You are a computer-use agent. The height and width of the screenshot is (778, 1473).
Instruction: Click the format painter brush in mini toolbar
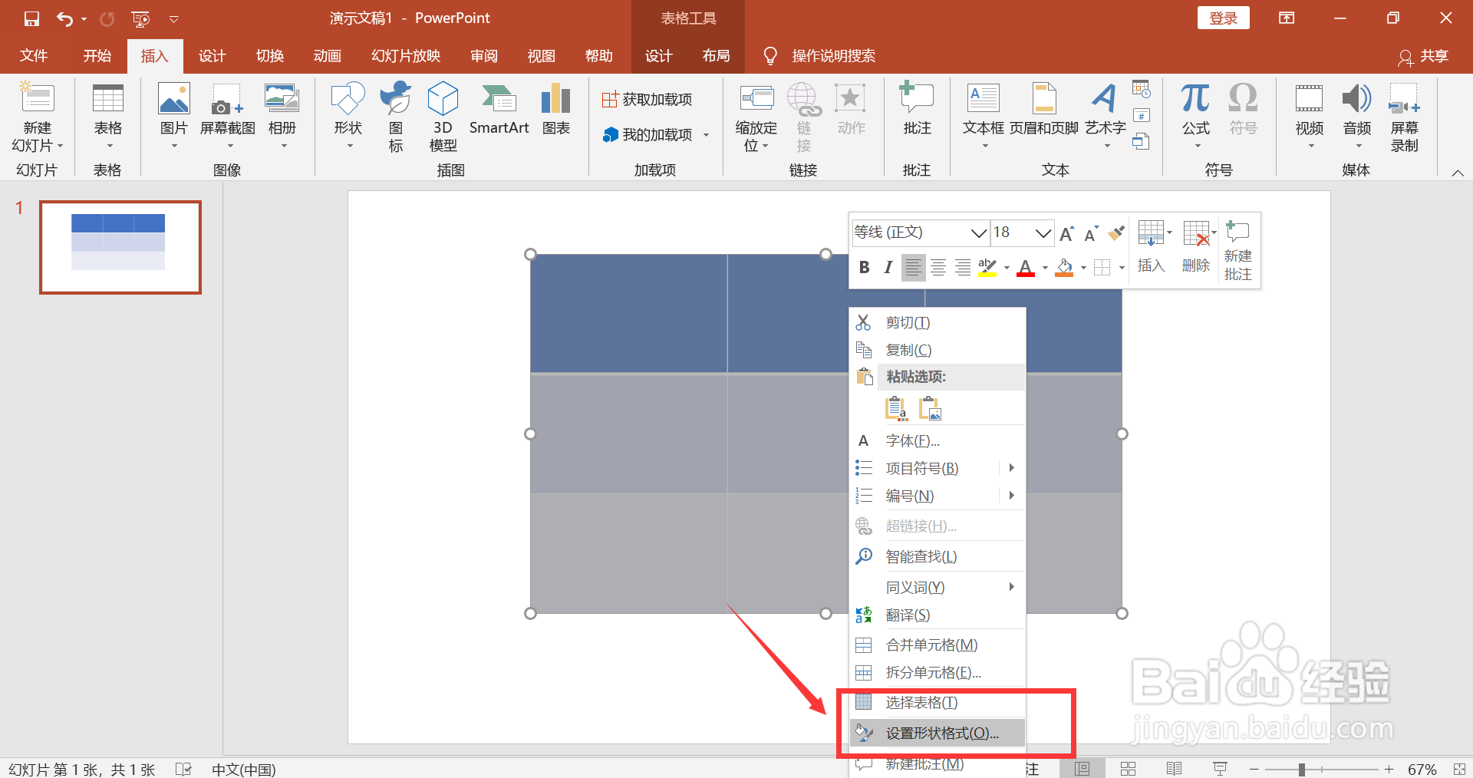pyautogui.click(x=1117, y=232)
